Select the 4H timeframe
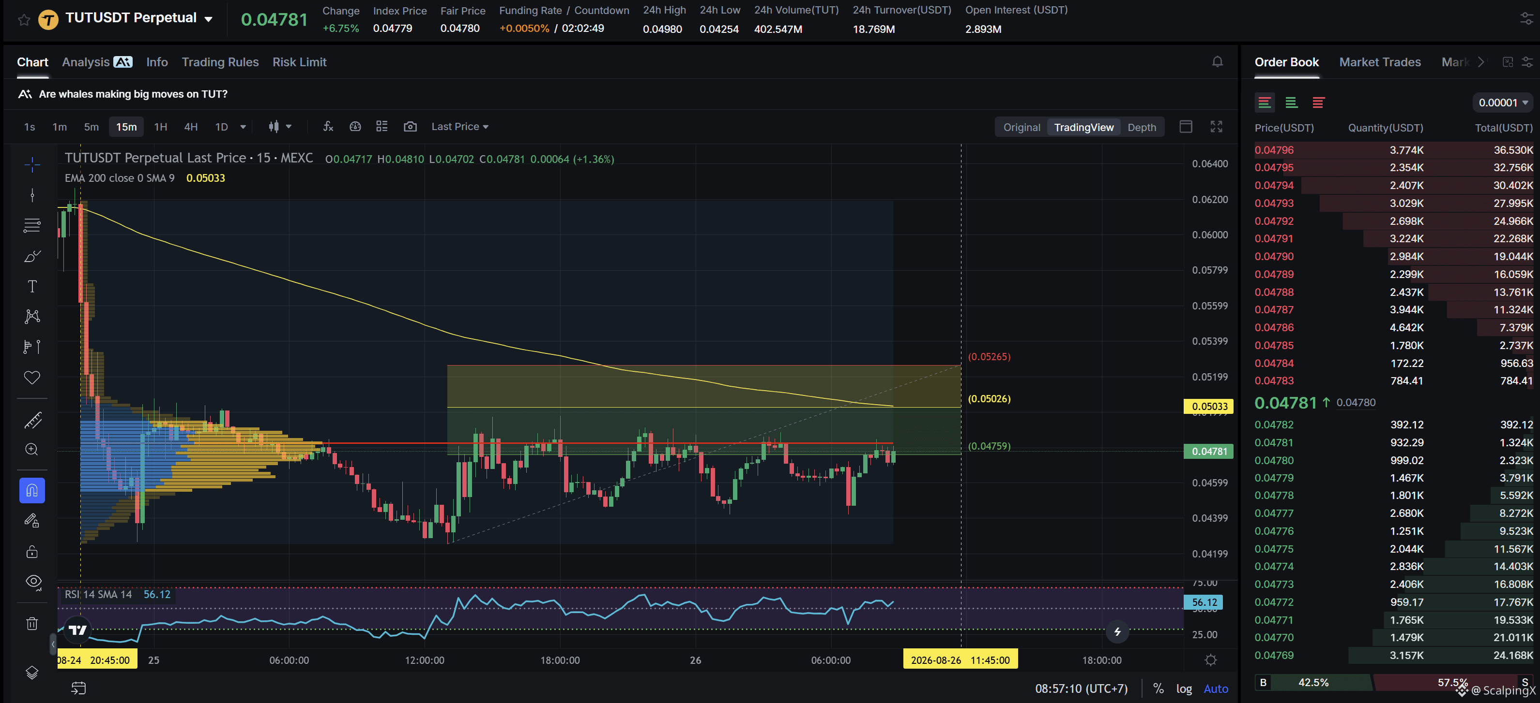 pyautogui.click(x=191, y=127)
